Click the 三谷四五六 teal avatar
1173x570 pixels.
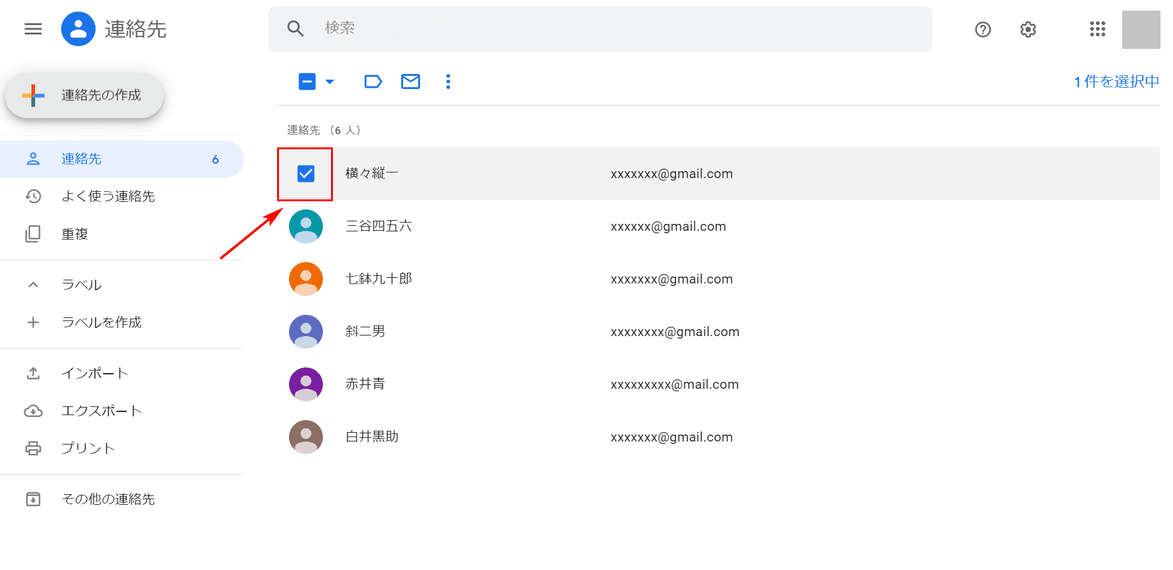coord(306,226)
